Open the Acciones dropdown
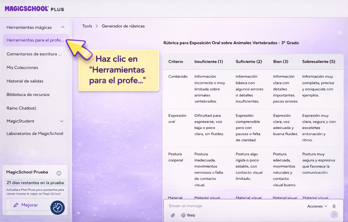Viewport: 348px width, 222px height. [x=317, y=206]
